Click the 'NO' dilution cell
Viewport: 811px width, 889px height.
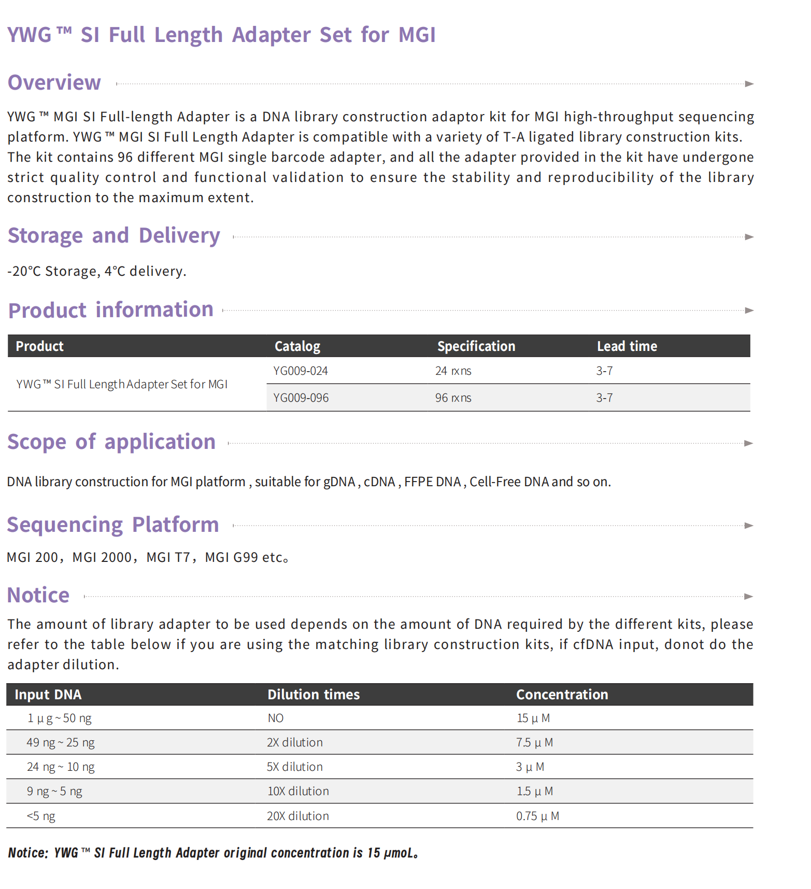276,718
